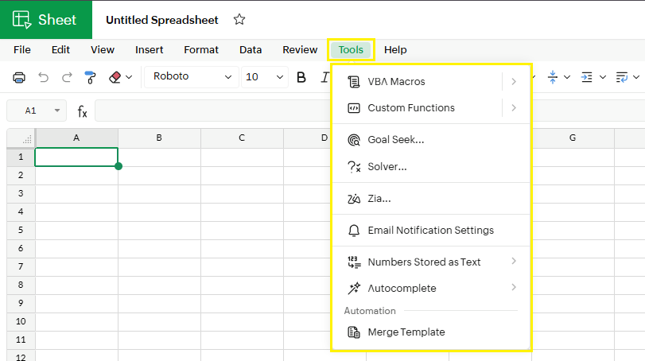
Task: Expand the Autocomplete submenu arrow
Action: (514, 287)
